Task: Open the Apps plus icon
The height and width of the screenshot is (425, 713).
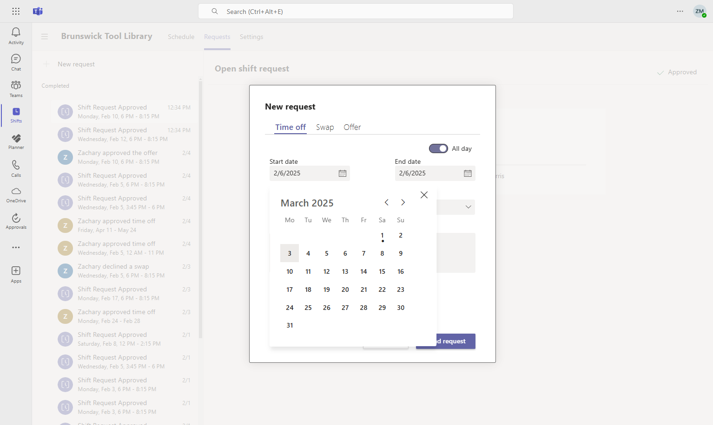Action: point(16,274)
